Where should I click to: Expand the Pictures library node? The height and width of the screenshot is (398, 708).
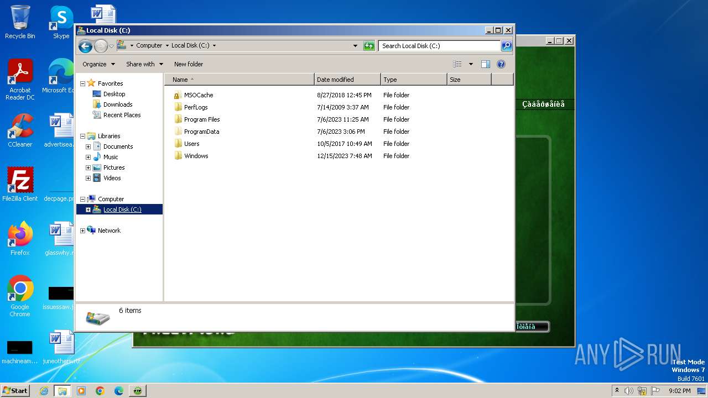[x=88, y=167]
